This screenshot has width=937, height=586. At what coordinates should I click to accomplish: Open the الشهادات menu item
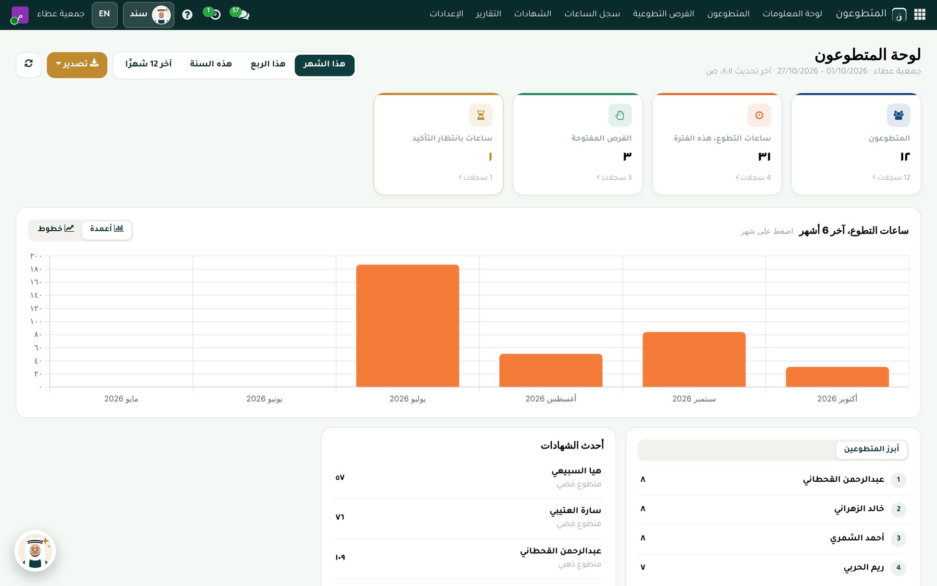tap(533, 14)
